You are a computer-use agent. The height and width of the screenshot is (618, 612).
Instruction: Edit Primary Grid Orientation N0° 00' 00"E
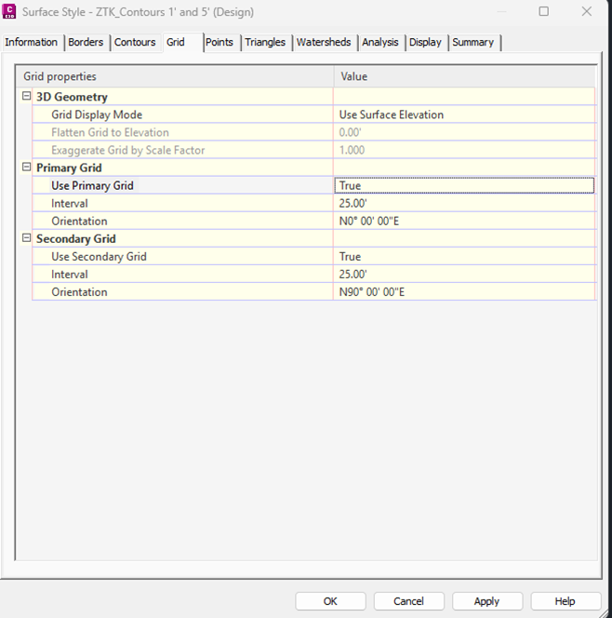coord(464,221)
